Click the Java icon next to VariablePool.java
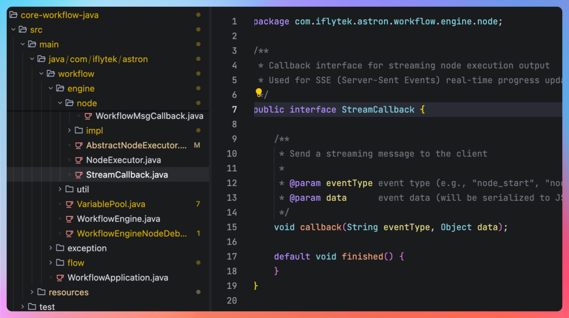The height and width of the screenshot is (318, 569). (x=69, y=204)
